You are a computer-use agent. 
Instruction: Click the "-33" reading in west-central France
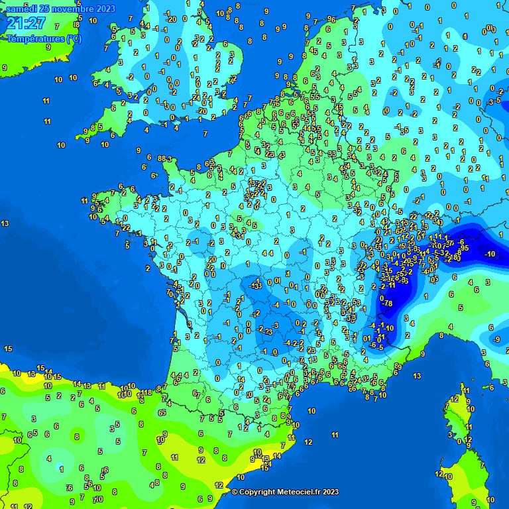click(256, 286)
